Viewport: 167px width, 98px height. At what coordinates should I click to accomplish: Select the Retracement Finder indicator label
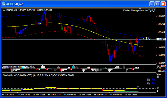[x=18, y=67]
